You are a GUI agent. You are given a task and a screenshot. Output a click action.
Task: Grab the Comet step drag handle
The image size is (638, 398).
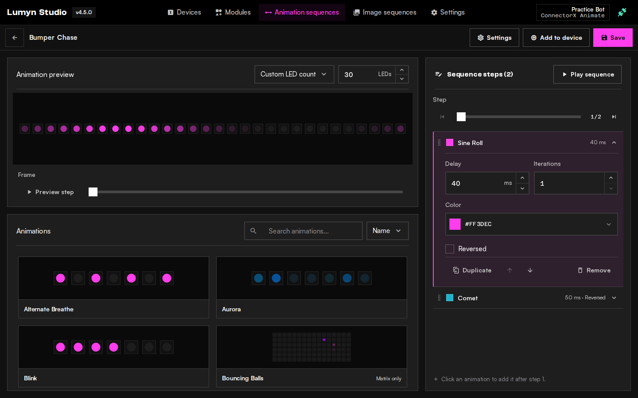coord(439,298)
